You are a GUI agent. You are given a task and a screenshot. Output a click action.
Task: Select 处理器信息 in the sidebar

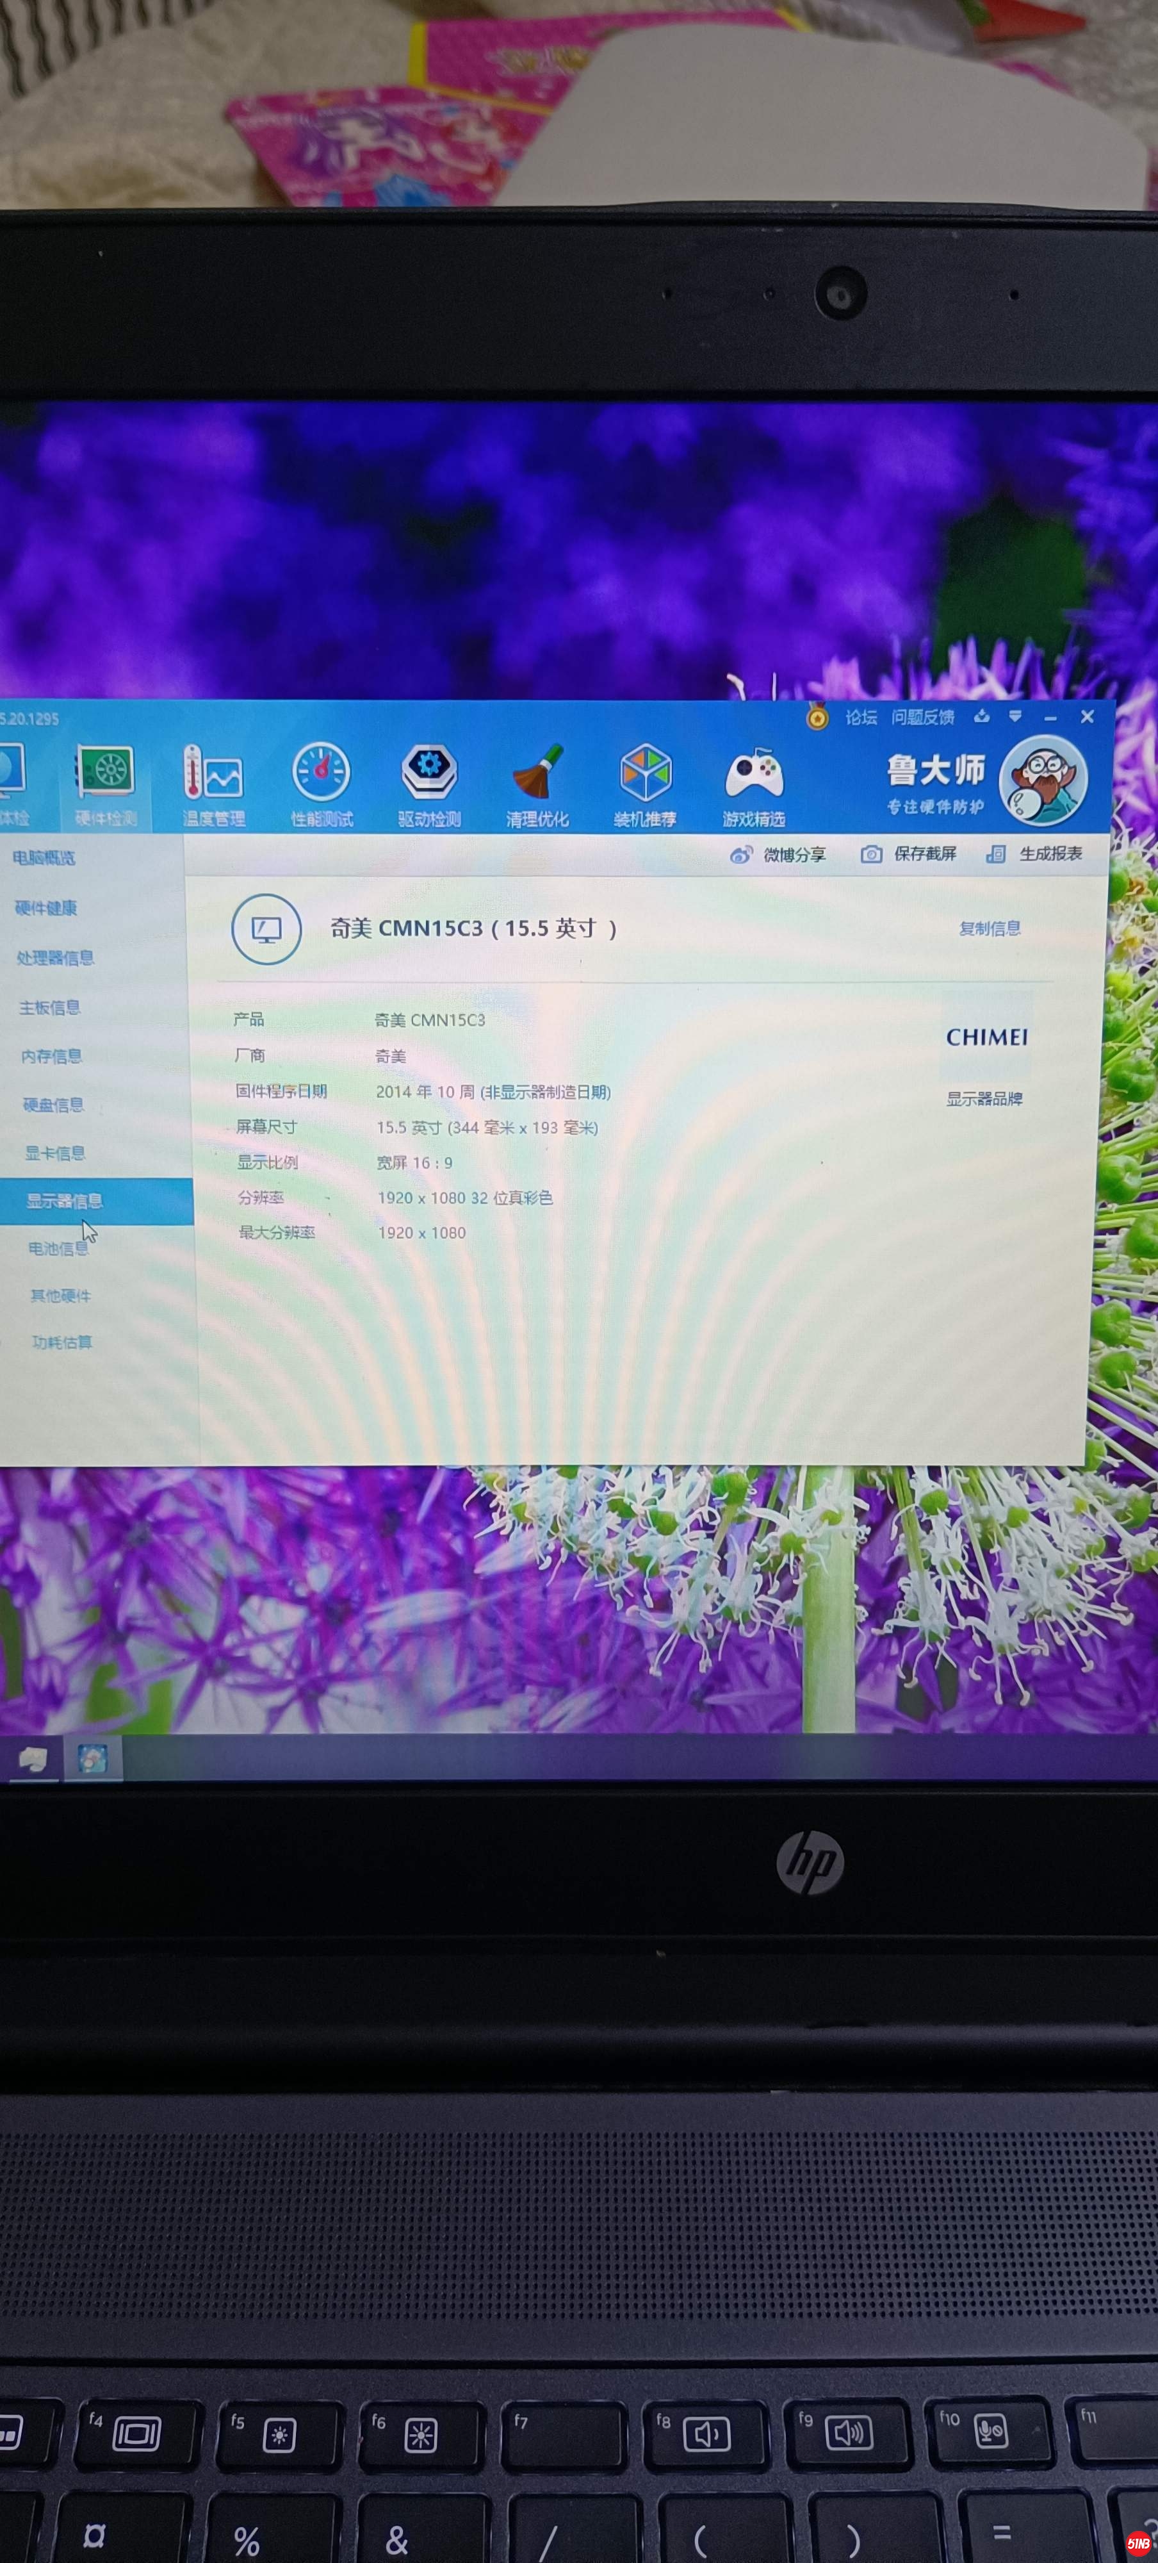point(56,958)
